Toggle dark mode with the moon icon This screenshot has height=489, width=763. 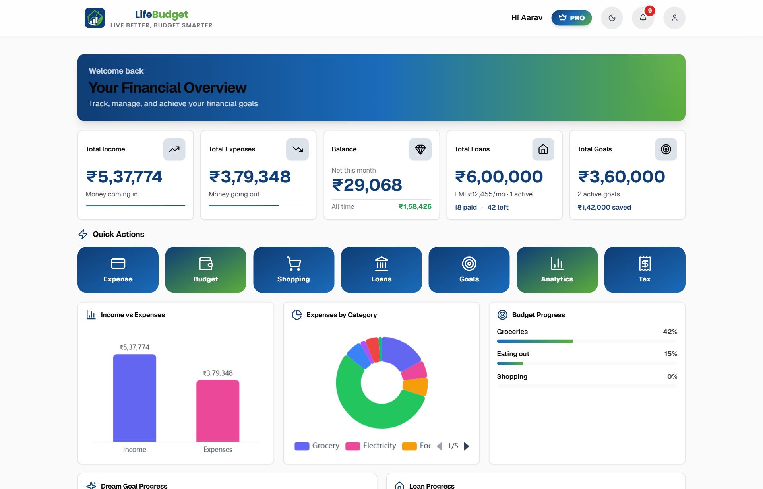pos(612,18)
